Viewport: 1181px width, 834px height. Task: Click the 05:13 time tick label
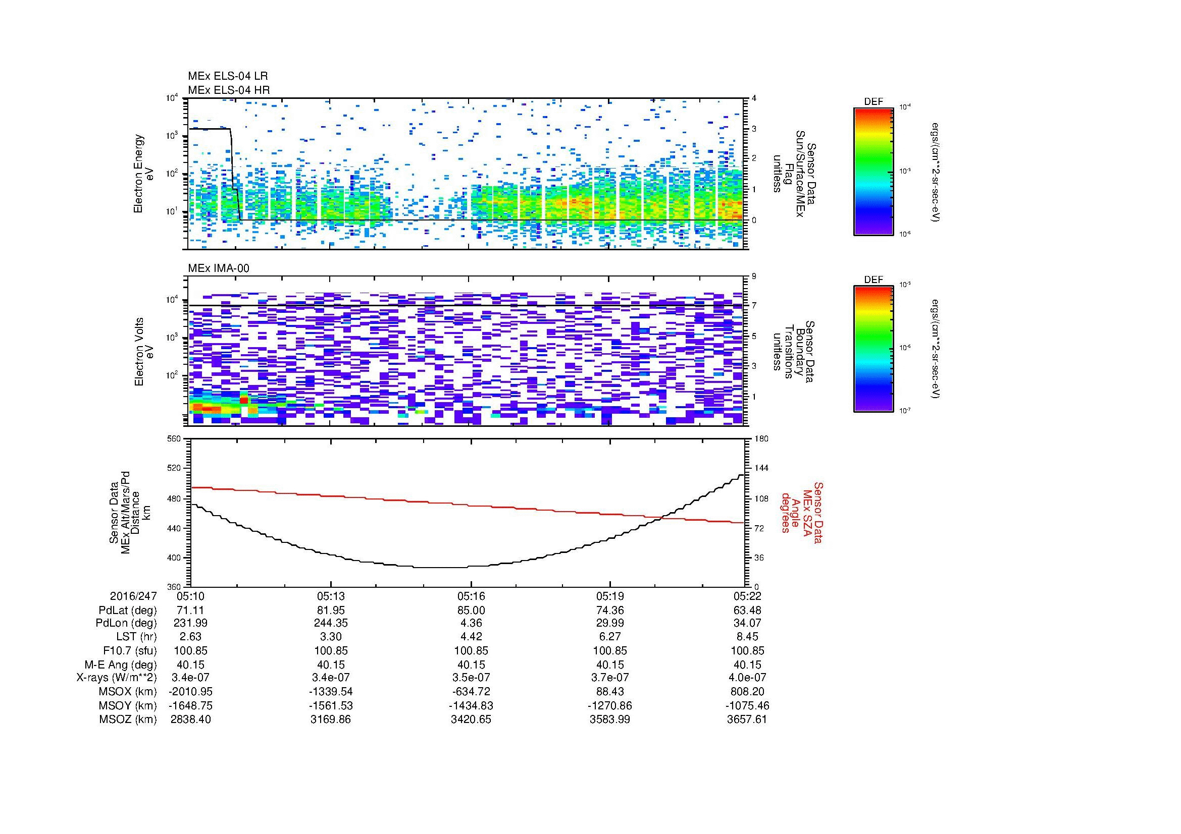[x=331, y=596]
